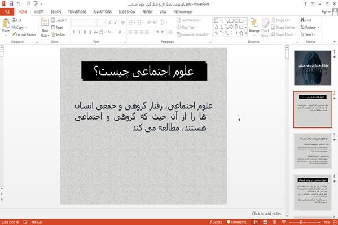Click the Paste clipboard icon
Screen dimensions: 338x225
click(x=6, y=23)
